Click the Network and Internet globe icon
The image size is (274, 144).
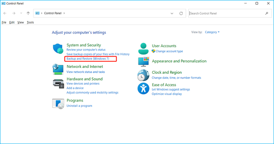(58, 69)
